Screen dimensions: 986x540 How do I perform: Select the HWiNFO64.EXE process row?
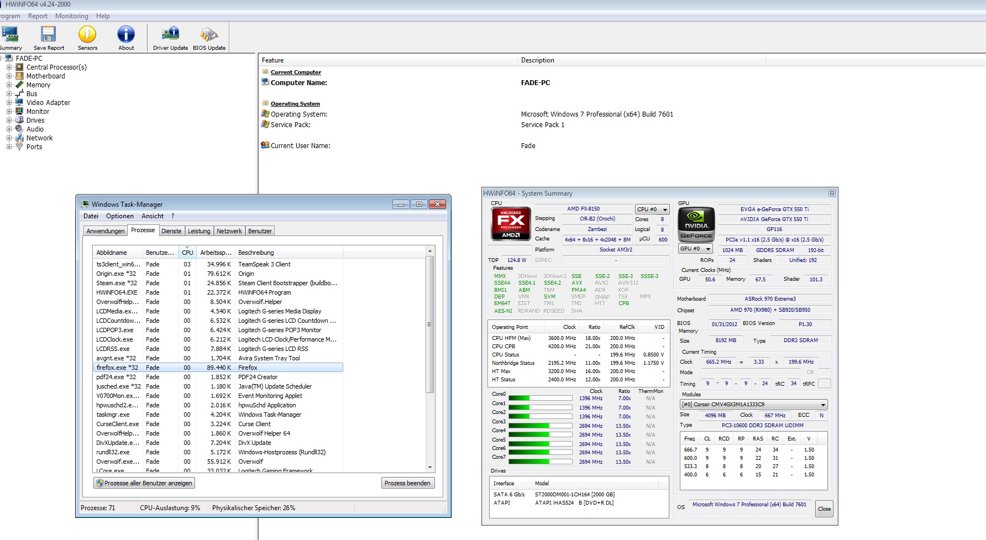click(x=218, y=292)
